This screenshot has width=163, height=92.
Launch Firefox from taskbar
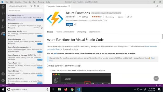click(x=66, y=89)
